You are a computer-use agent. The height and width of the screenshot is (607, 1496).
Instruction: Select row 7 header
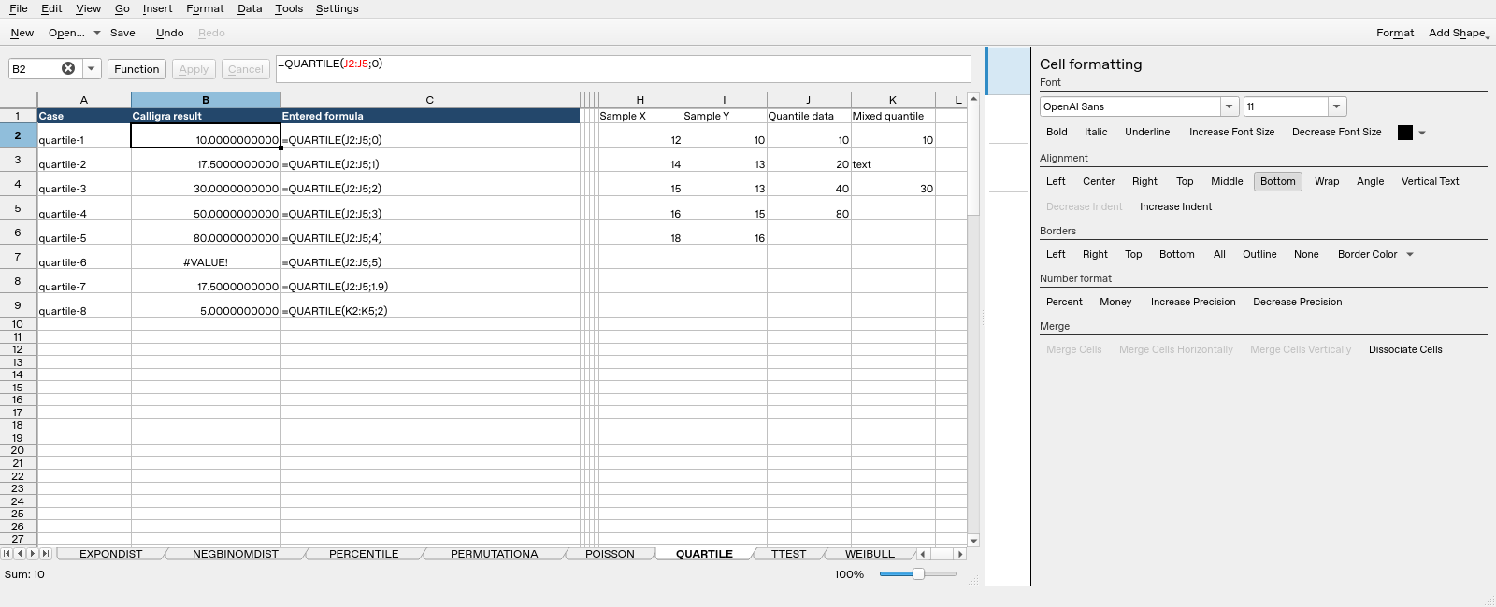tap(18, 256)
